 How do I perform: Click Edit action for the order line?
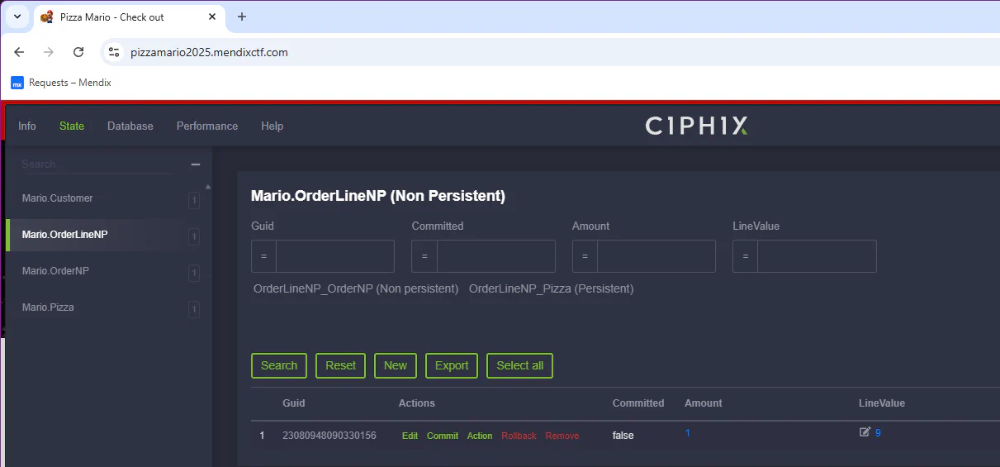click(410, 436)
